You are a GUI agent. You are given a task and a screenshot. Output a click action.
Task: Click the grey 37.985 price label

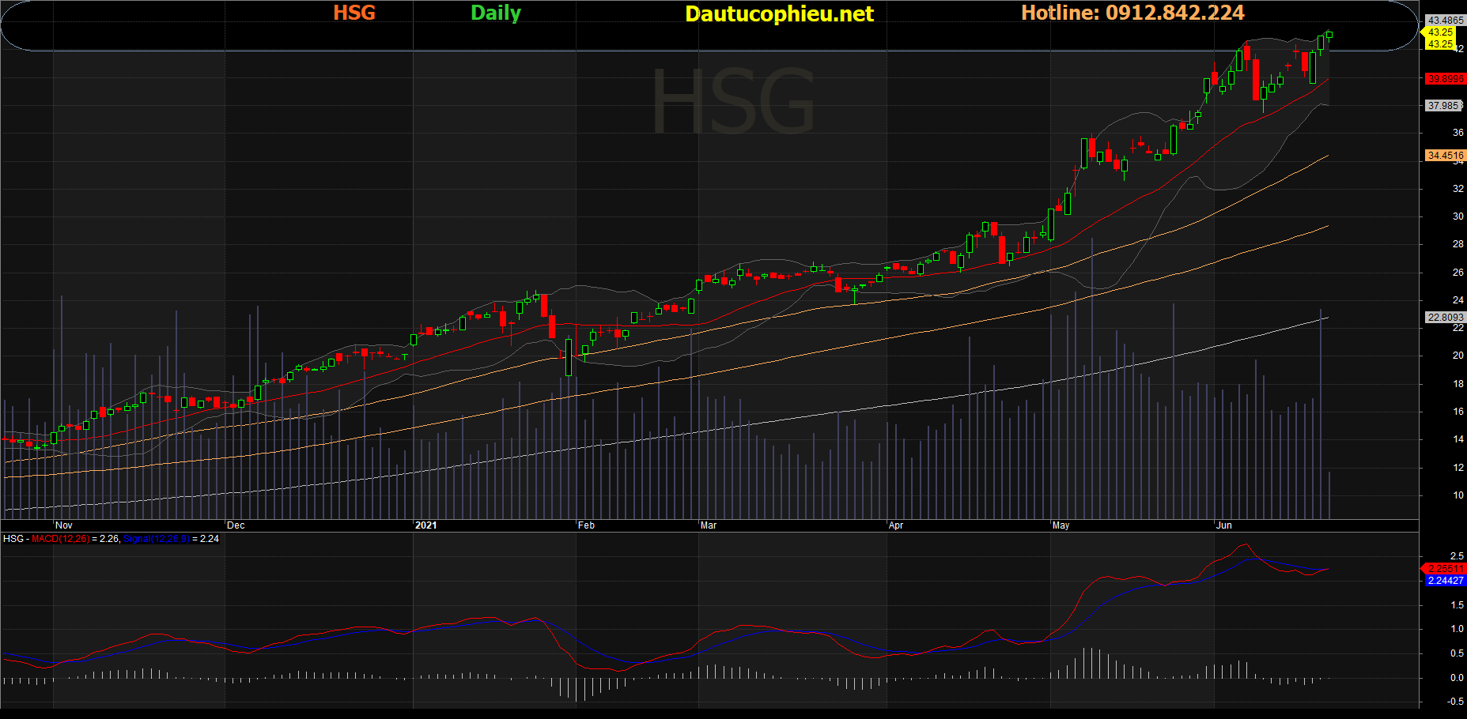1443,106
